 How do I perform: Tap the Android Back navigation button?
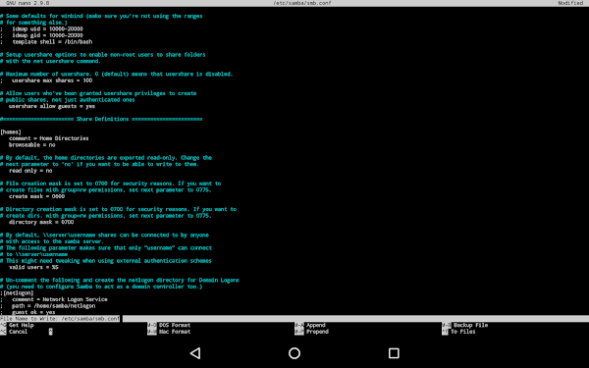pos(195,353)
